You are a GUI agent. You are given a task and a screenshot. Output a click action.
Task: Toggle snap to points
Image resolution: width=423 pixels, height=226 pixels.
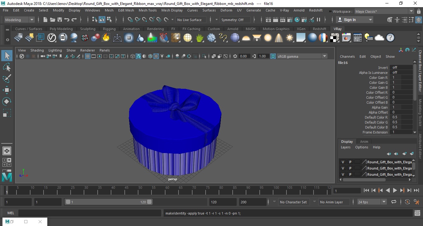(145, 20)
